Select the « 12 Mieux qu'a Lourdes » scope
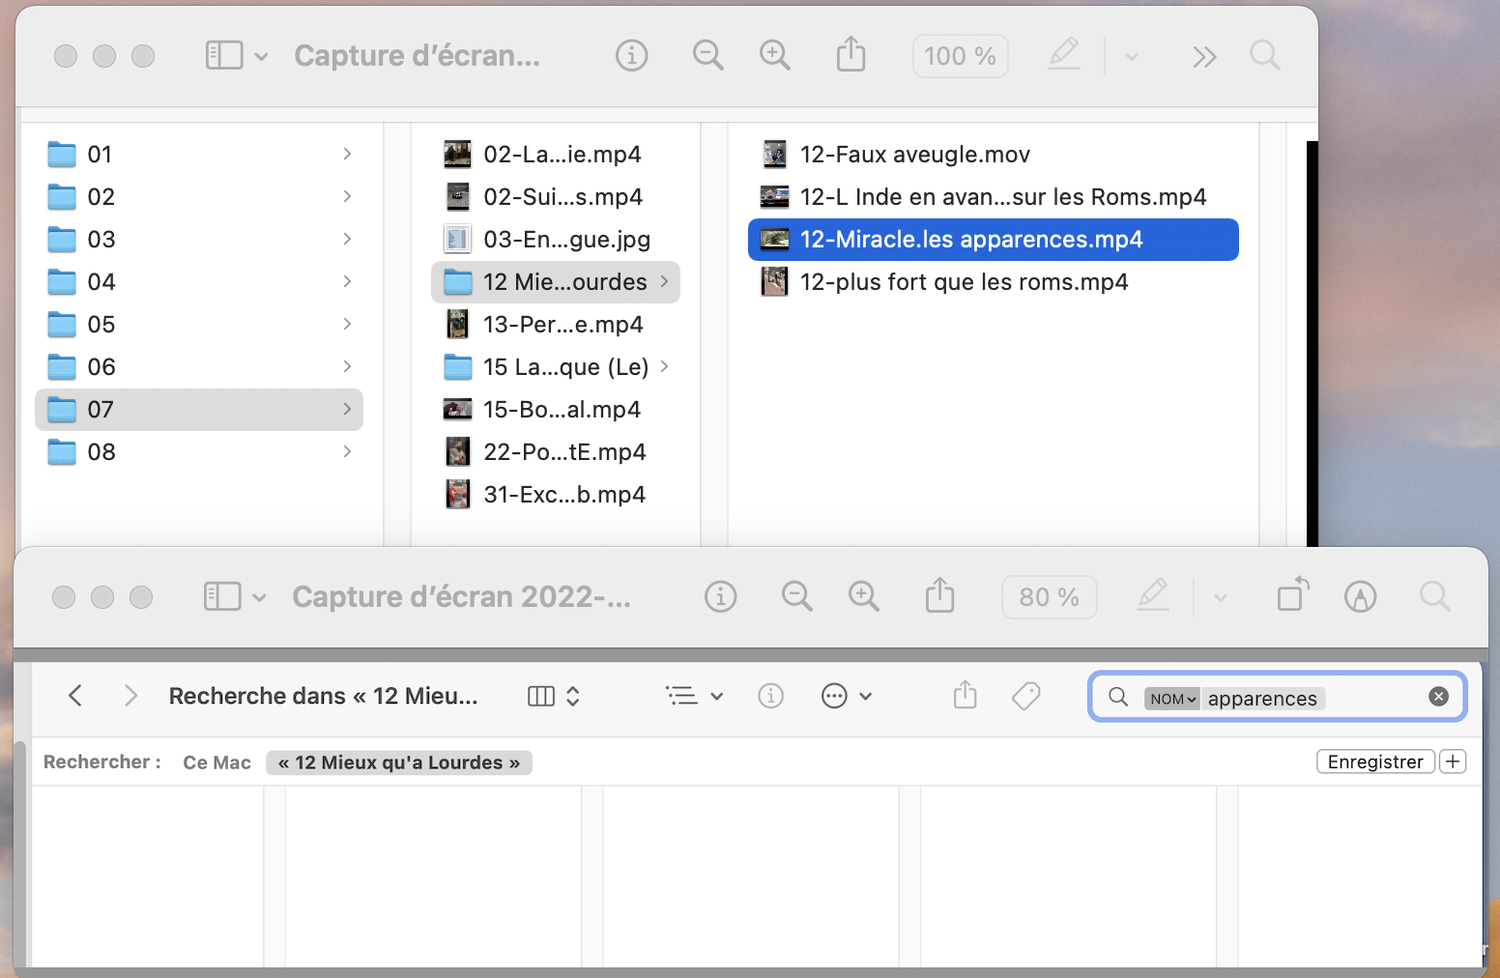This screenshot has width=1500, height=978. tap(398, 762)
